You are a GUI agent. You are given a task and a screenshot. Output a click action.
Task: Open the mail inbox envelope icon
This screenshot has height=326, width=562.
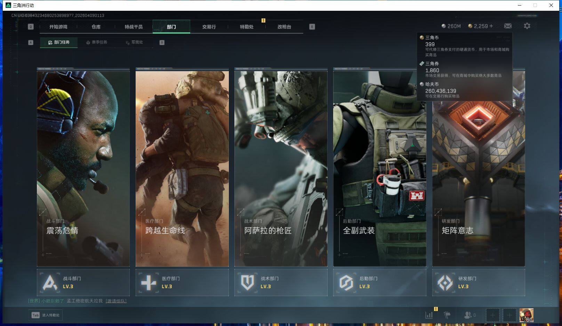[508, 26]
